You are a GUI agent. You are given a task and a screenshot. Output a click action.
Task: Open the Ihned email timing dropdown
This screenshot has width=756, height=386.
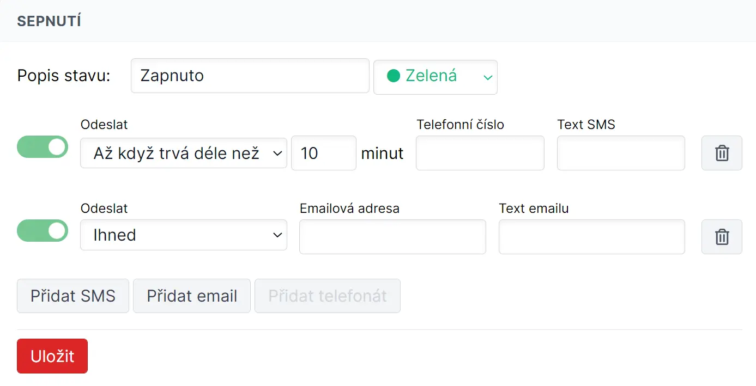coord(183,235)
